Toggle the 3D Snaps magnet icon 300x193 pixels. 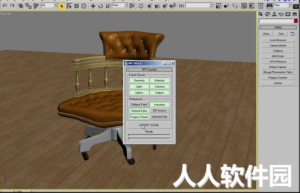pyautogui.click(x=150, y=6)
